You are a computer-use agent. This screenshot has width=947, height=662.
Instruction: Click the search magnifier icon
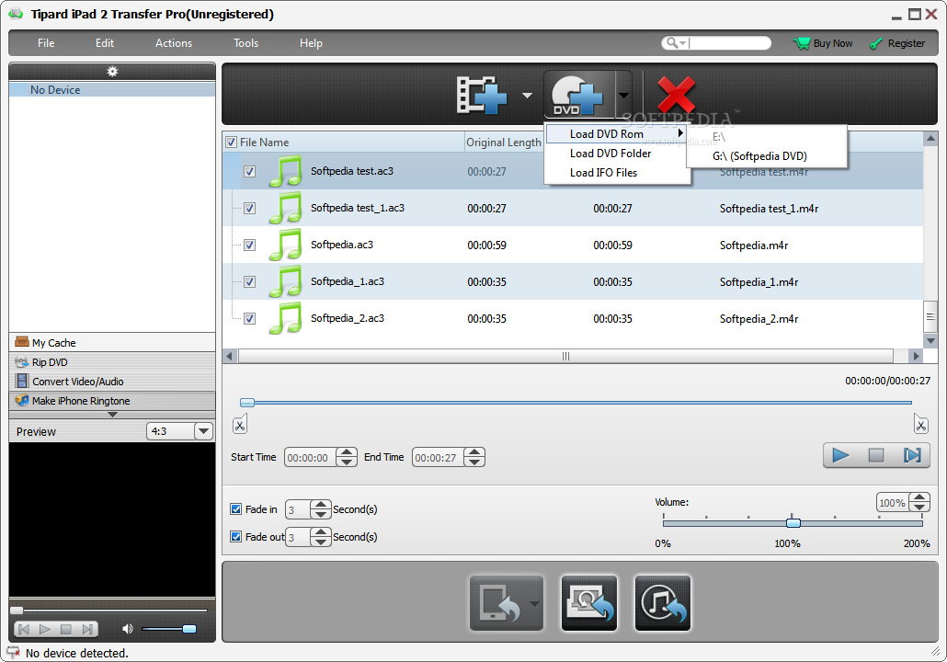click(671, 43)
